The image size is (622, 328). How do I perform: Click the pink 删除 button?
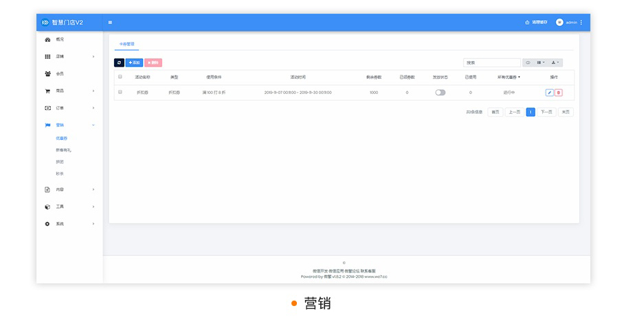[153, 62]
